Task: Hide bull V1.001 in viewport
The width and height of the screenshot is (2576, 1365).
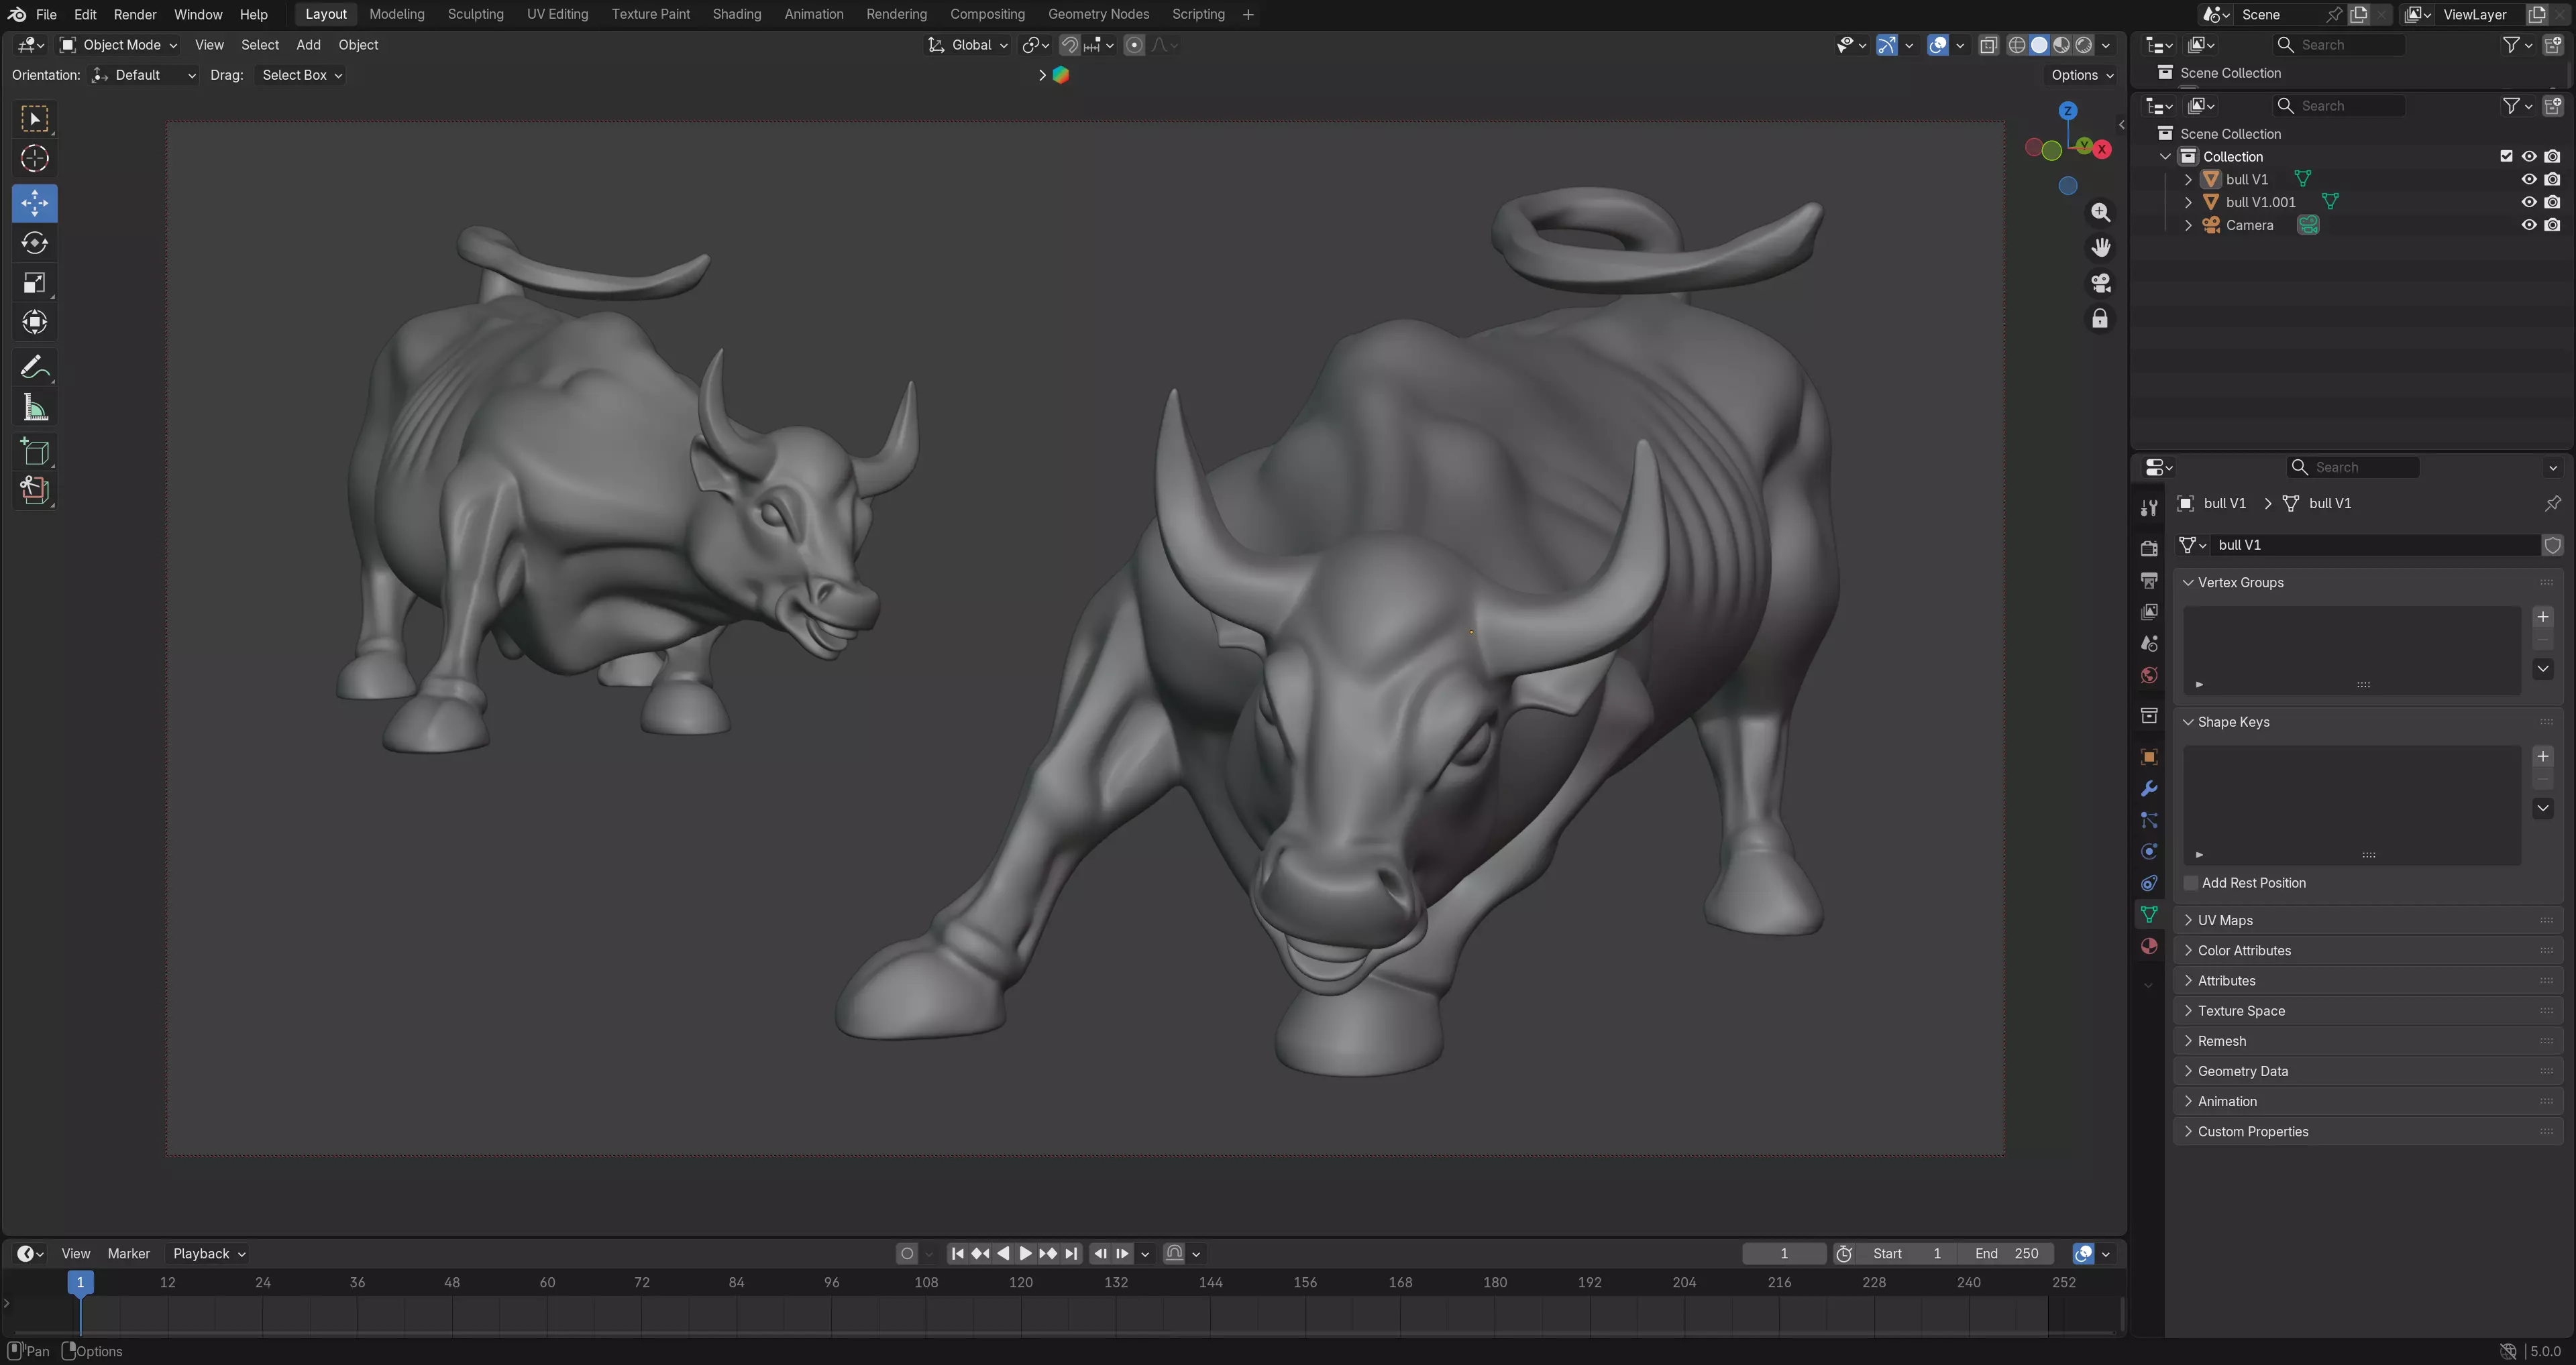Action: click(2529, 202)
